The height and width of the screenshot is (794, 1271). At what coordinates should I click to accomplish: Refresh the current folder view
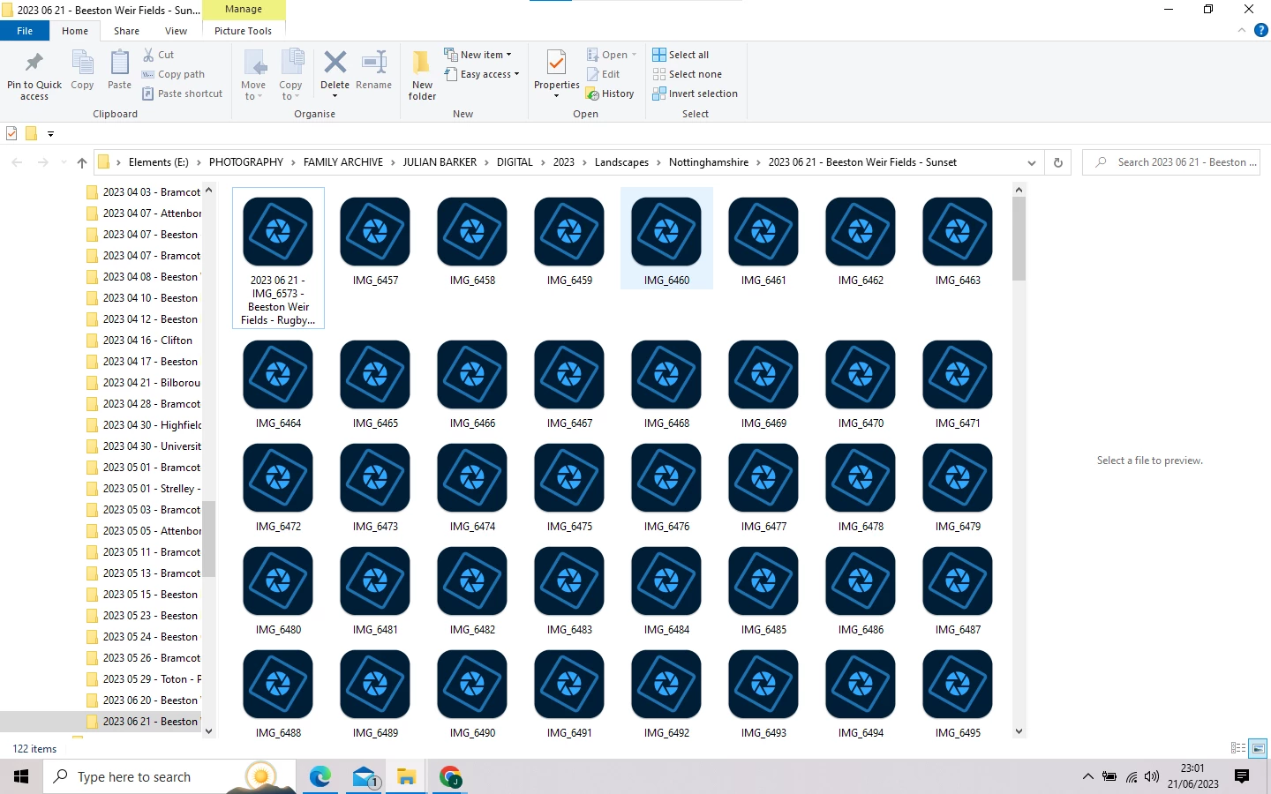click(x=1057, y=162)
